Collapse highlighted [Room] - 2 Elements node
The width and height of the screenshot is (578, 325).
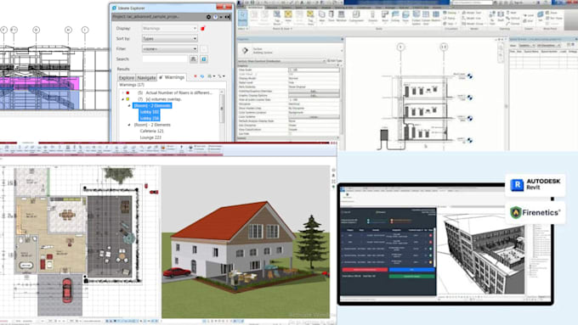click(x=129, y=105)
